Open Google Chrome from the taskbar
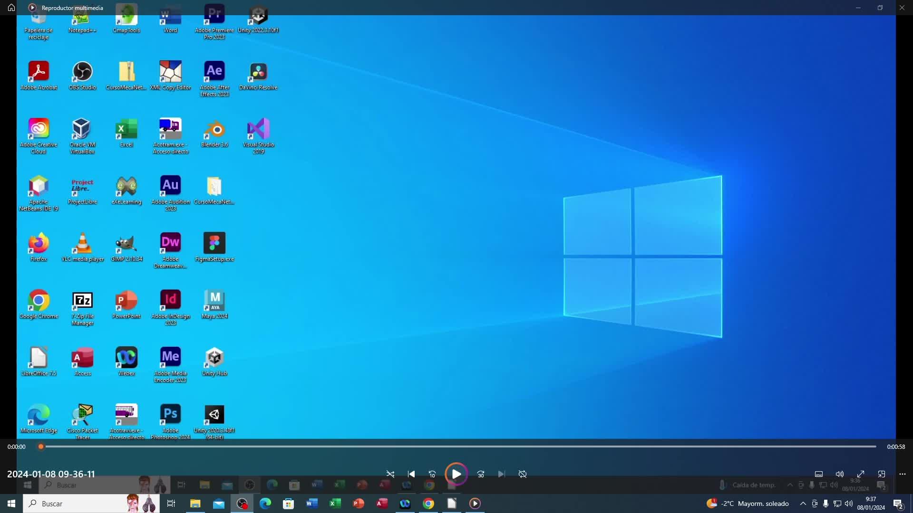This screenshot has height=513, width=913. tap(428, 503)
